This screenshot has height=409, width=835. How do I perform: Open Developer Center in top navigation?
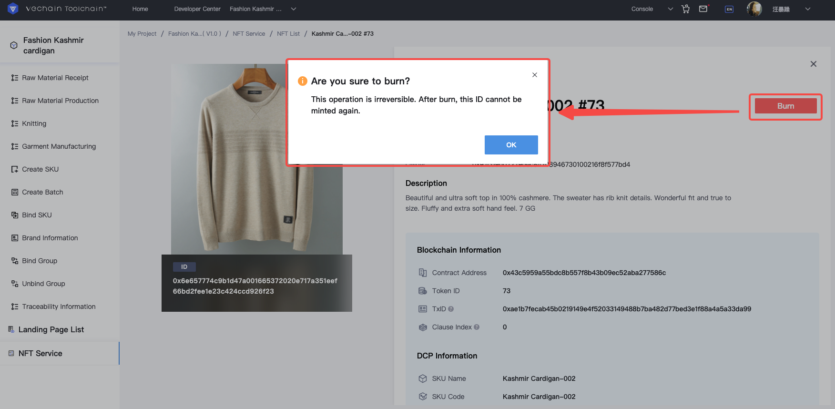coord(197,9)
